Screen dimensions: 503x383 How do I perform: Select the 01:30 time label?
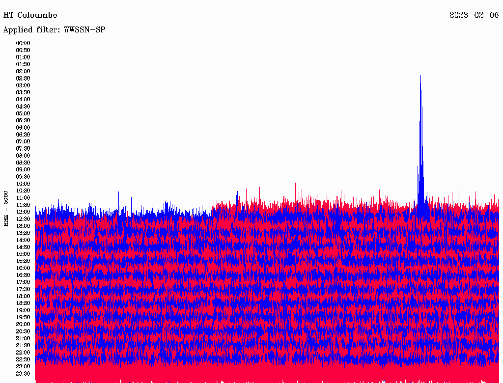[23, 64]
